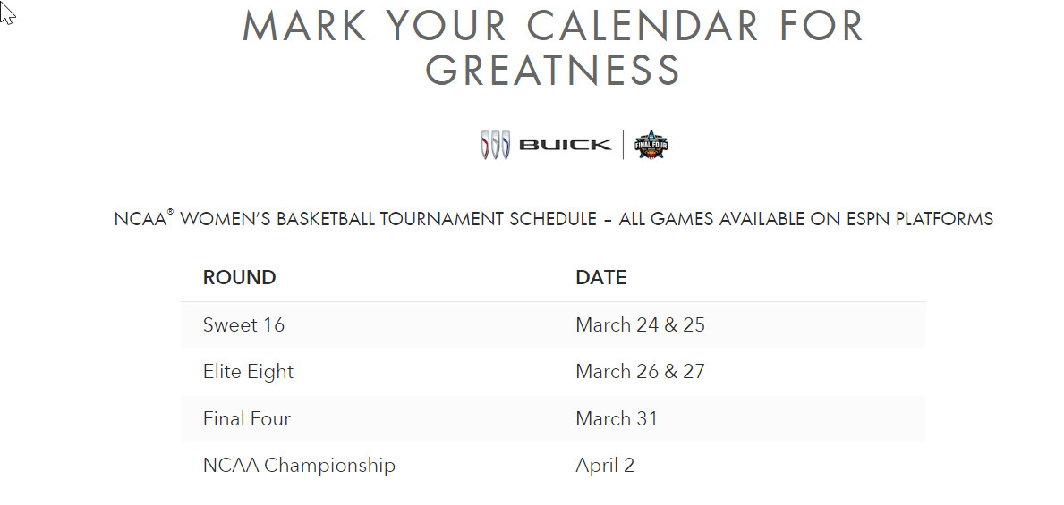Select the April 2 date cell

click(604, 466)
